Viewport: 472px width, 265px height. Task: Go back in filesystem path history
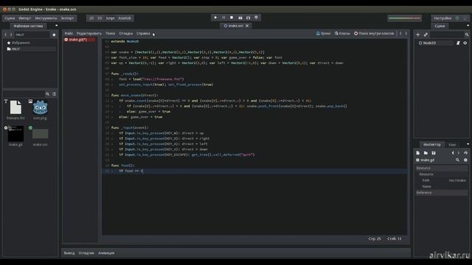[x=5, y=35]
